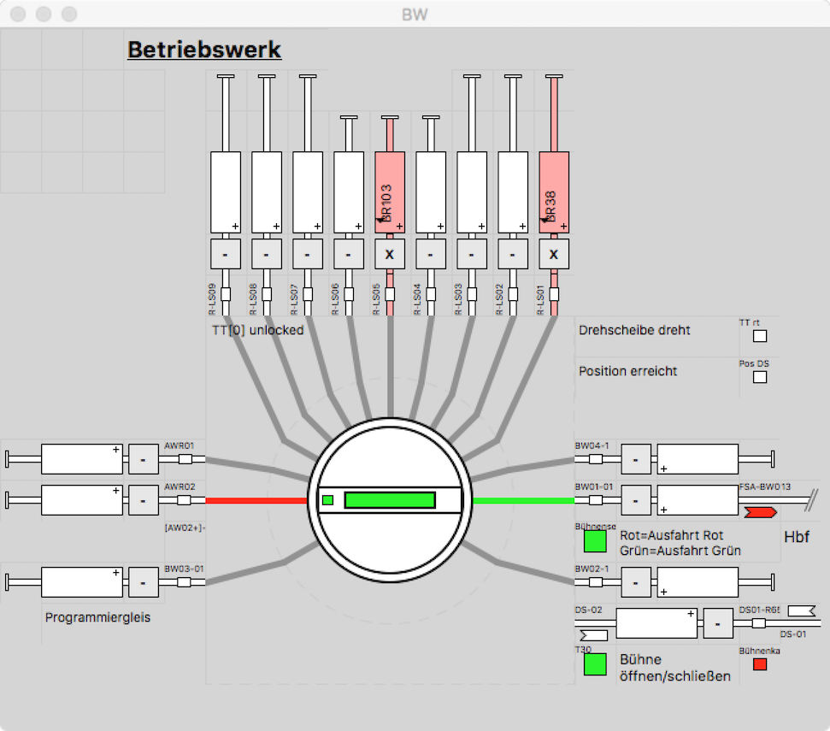Click the red FSA-BW013 signal arrow
This screenshot has width=830, height=731.
[760, 512]
